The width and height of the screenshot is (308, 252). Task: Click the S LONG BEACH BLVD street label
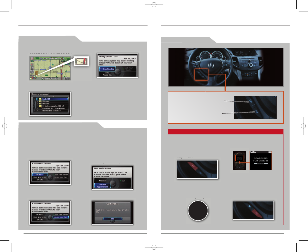pos(50,78)
